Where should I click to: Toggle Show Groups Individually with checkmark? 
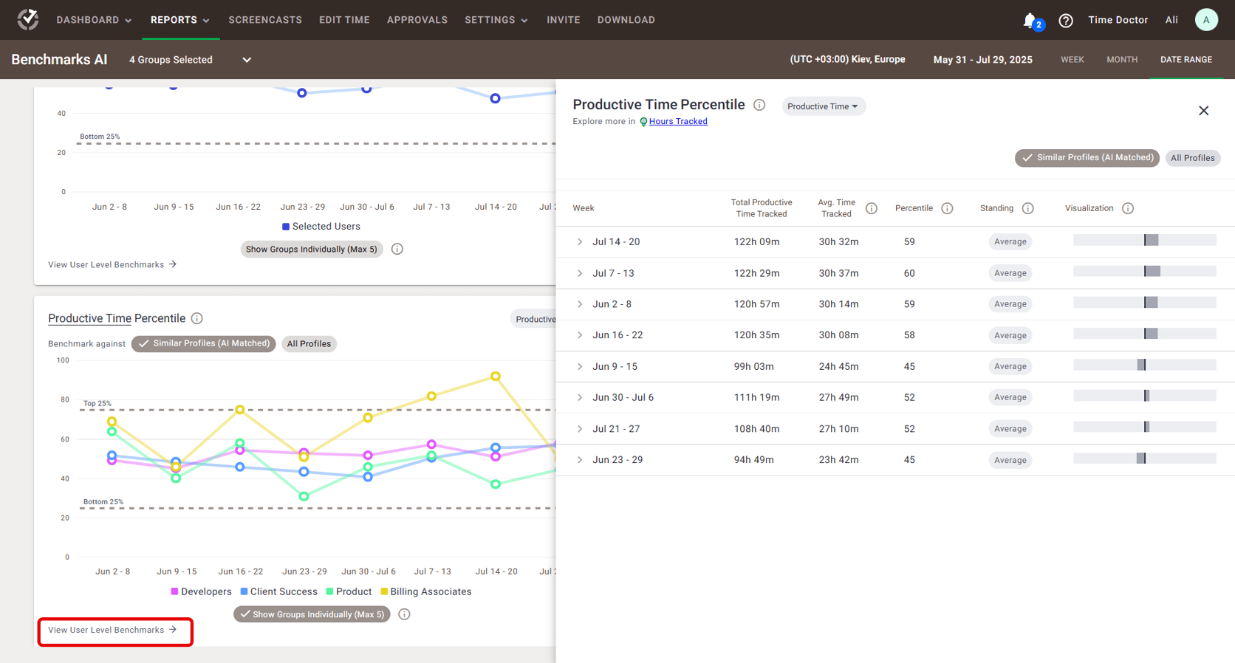pos(312,614)
